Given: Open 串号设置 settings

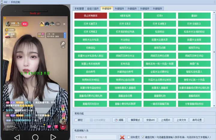Looking at the screenshot, I should [x=197, y=120].
